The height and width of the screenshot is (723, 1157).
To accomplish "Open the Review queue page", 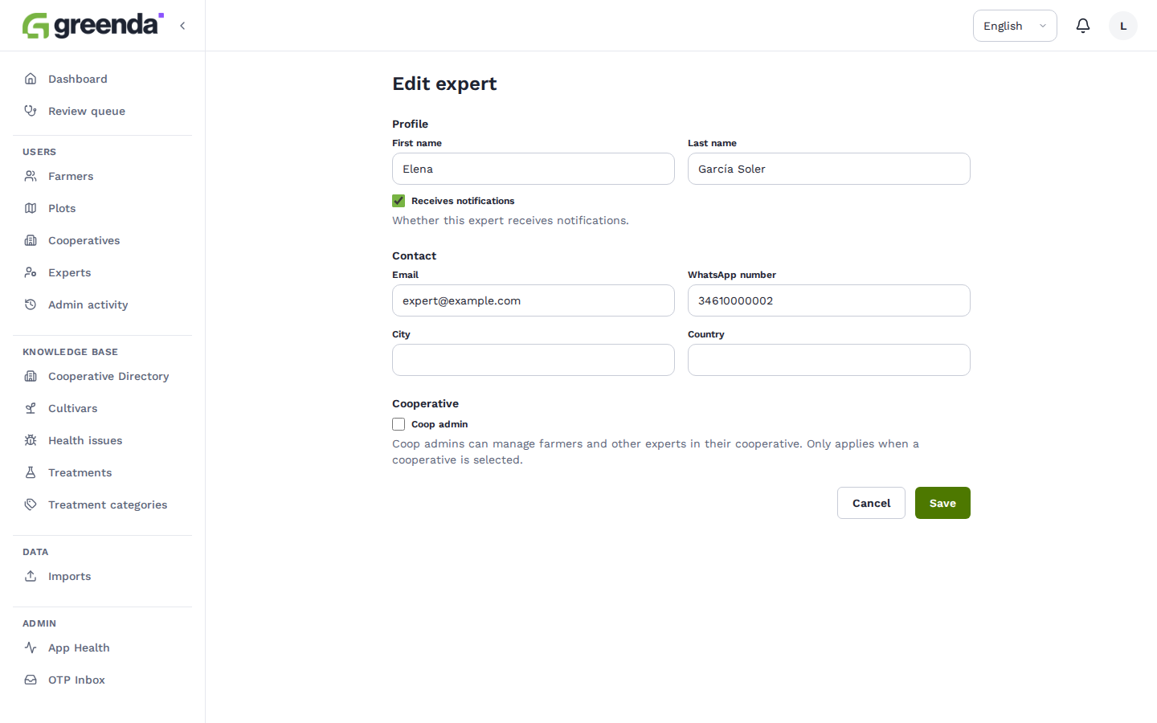I will pyautogui.click(x=102, y=111).
